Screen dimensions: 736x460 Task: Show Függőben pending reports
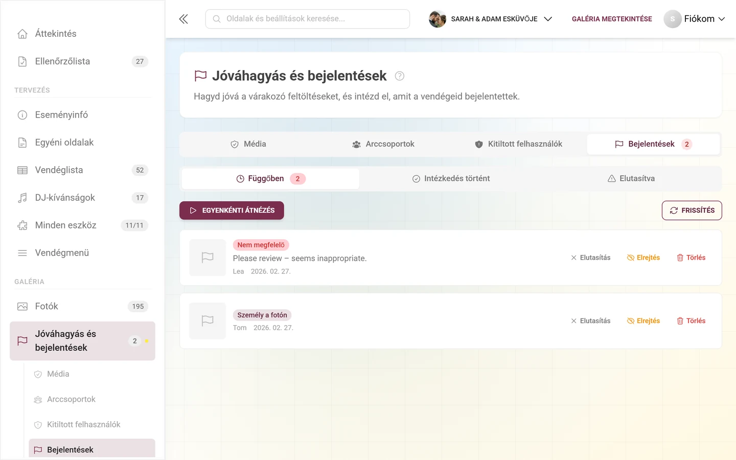(270, 179)
